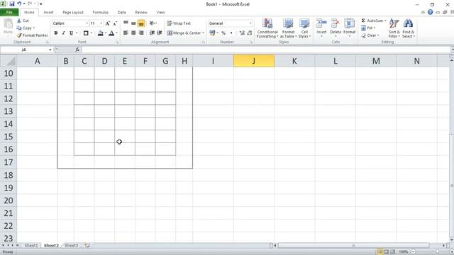
Task: Expand Merge & Center options arrow
Action: (203, 33)
